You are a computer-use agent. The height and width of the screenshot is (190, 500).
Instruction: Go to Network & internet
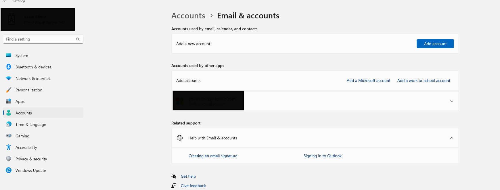43,78
